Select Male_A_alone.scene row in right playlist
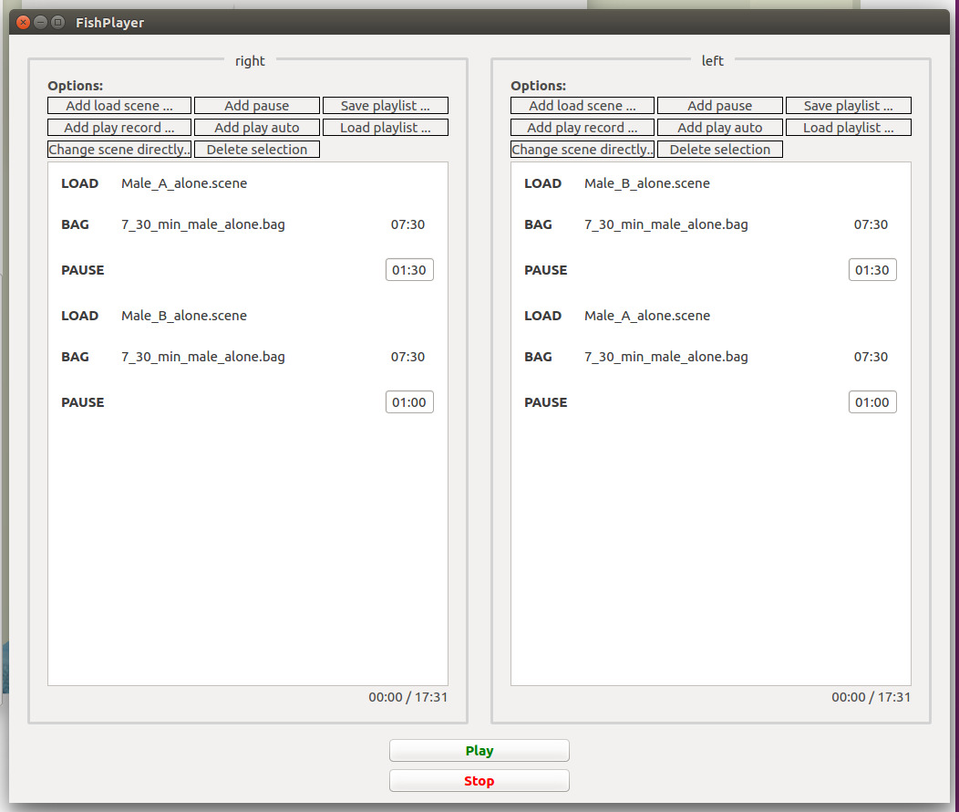 pyautogui.click(x=248, y=183)
